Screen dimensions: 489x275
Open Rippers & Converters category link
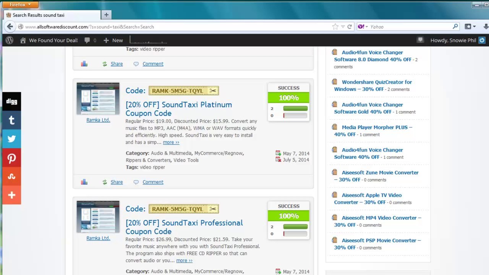tap(148, 160)
